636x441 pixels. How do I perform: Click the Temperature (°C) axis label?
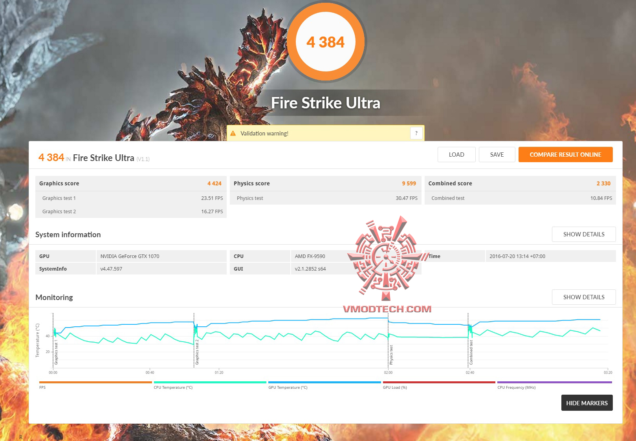[x=38, y=340]
